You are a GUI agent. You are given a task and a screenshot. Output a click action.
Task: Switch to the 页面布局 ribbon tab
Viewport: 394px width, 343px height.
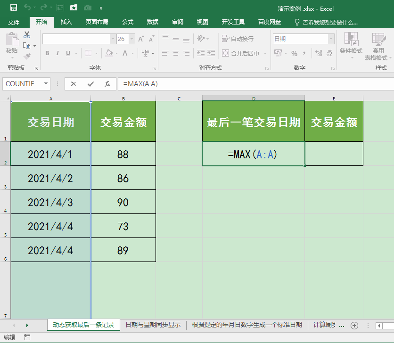(97, 22)
